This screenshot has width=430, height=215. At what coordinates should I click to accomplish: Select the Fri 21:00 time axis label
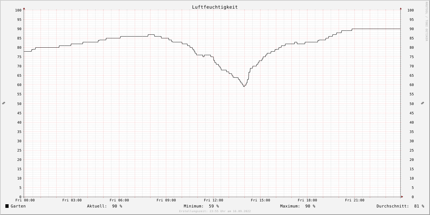tap(355, 200)
